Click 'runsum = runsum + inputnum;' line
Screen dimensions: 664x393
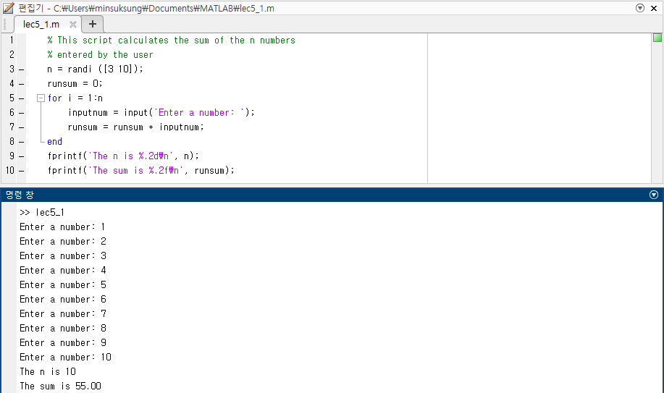tap(136, 127)
